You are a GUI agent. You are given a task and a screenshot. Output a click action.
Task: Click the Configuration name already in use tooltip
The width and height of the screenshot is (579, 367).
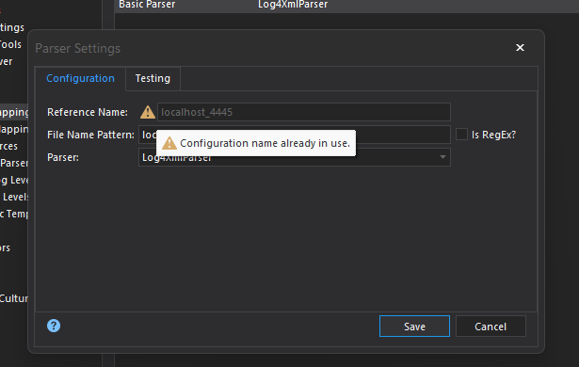(x=256, y=143)
